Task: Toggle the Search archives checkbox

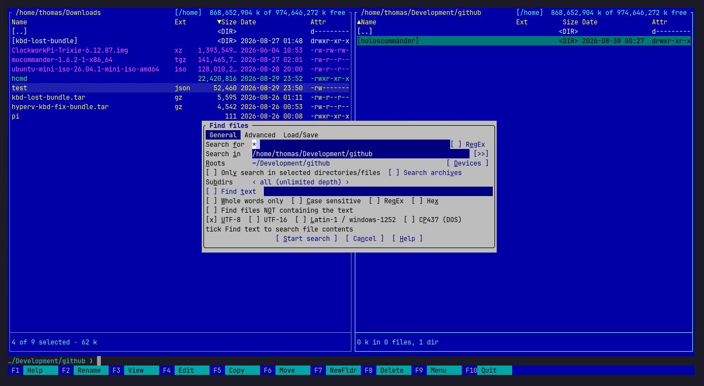Action: tap(425, 173)
